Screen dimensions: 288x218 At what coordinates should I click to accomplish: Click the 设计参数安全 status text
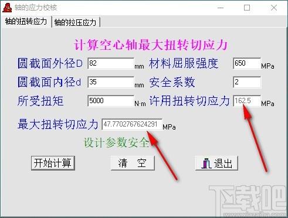pyautogui.click(x=117, y=142)
